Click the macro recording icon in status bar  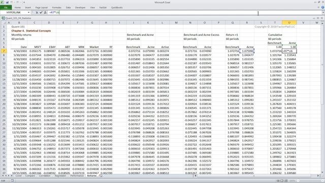[12, 181]
